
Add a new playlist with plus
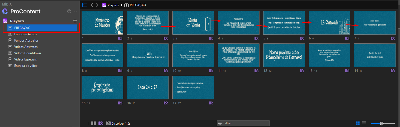tap(75, 21)
